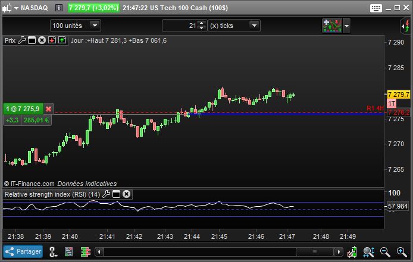Click the instrument info icon
413x262 pixels.
pyautogui.click(x=59, y=8)
